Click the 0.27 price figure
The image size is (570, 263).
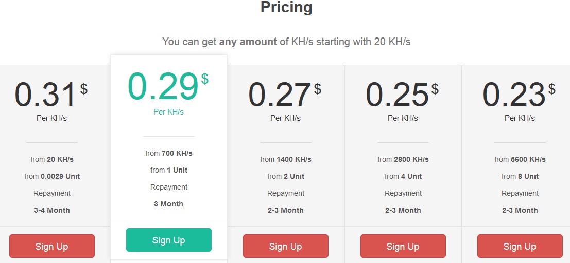tap(280, 95)
